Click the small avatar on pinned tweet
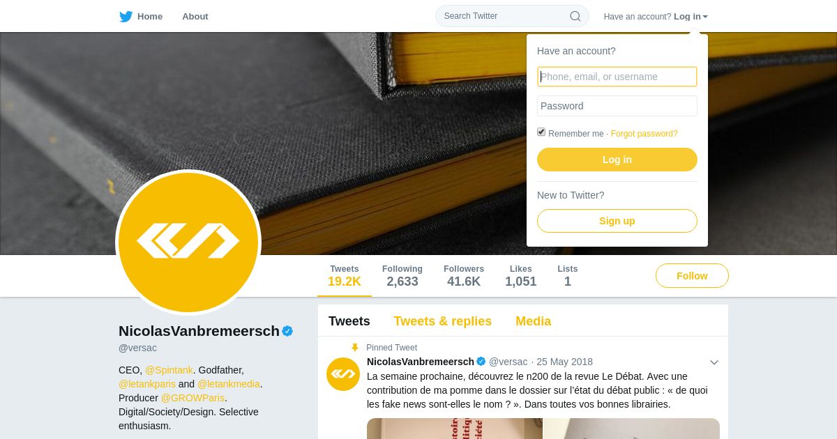Screen dimensions: 837x439 (343, 374)
